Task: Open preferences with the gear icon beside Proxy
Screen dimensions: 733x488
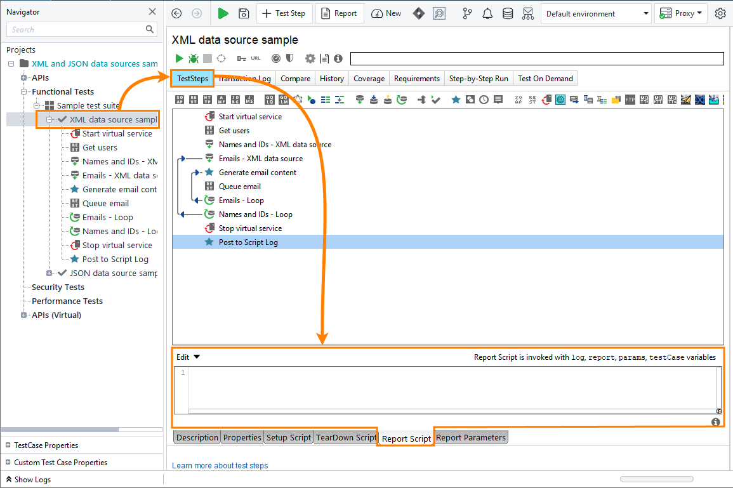Action: pos(720,13)
